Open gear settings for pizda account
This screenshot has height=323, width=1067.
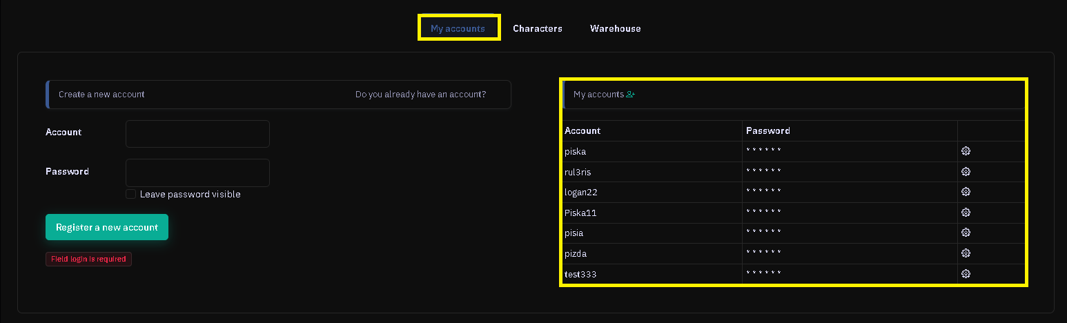point(966,253)
